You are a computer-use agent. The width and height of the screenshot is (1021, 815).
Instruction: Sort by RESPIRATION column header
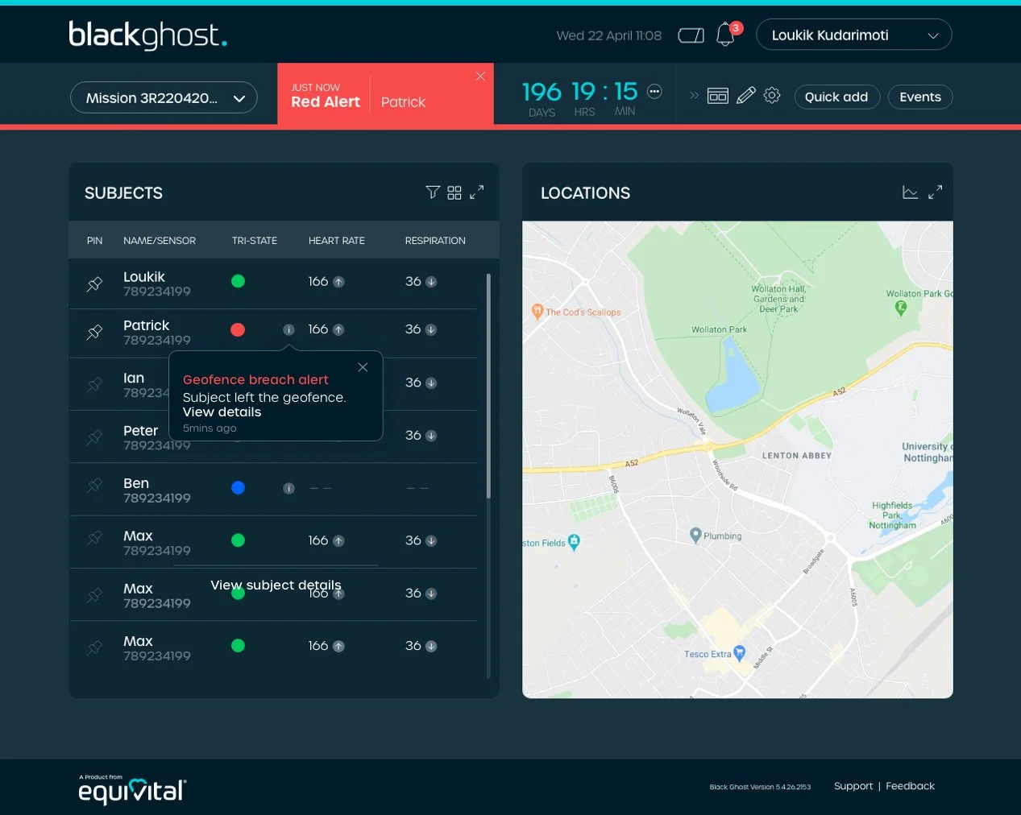coord(435,241)
